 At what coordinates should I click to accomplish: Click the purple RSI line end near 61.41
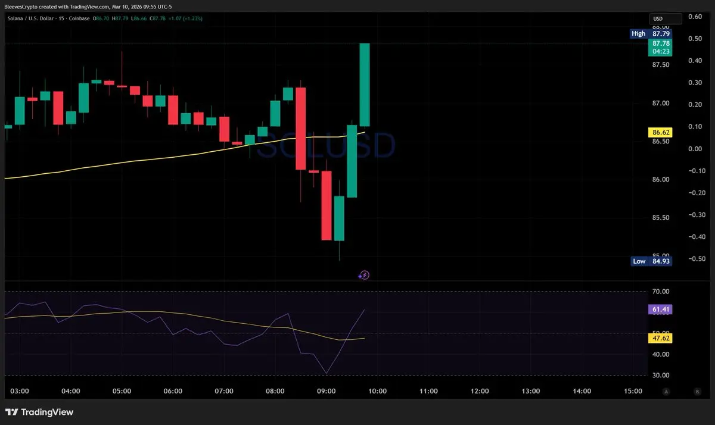coord(364,310)
